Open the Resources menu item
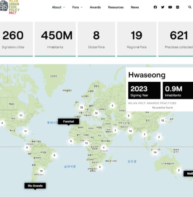The width and height of the screenshot is (193, 197). click(x=116, y=7)
